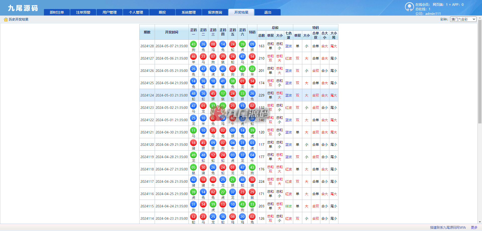Click the green ball 05 in row 2024118
Screen dimensions: 482x231
point(193,167)
